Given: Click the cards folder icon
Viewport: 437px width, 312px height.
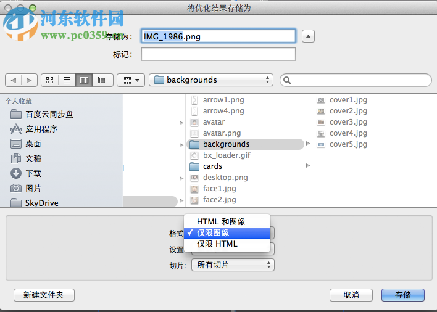Looking at the screenshot, I should [x=194, y=166].
